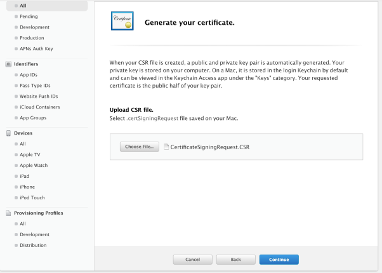Select Apple Watch under Devices

[34, 166]
